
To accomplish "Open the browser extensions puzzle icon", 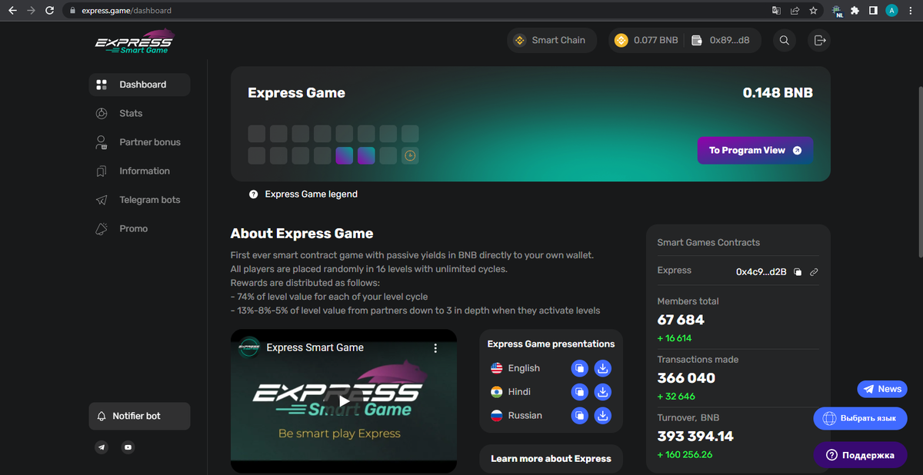I will [855, 11].
